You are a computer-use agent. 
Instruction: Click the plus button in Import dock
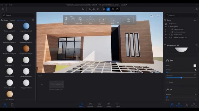pyautogui.click(x=42, y=84)
